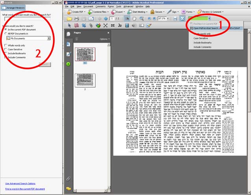Click the scrolling pages view icon
The height and width of the screenshot is (195, 251).
click(x=175, y=19)
